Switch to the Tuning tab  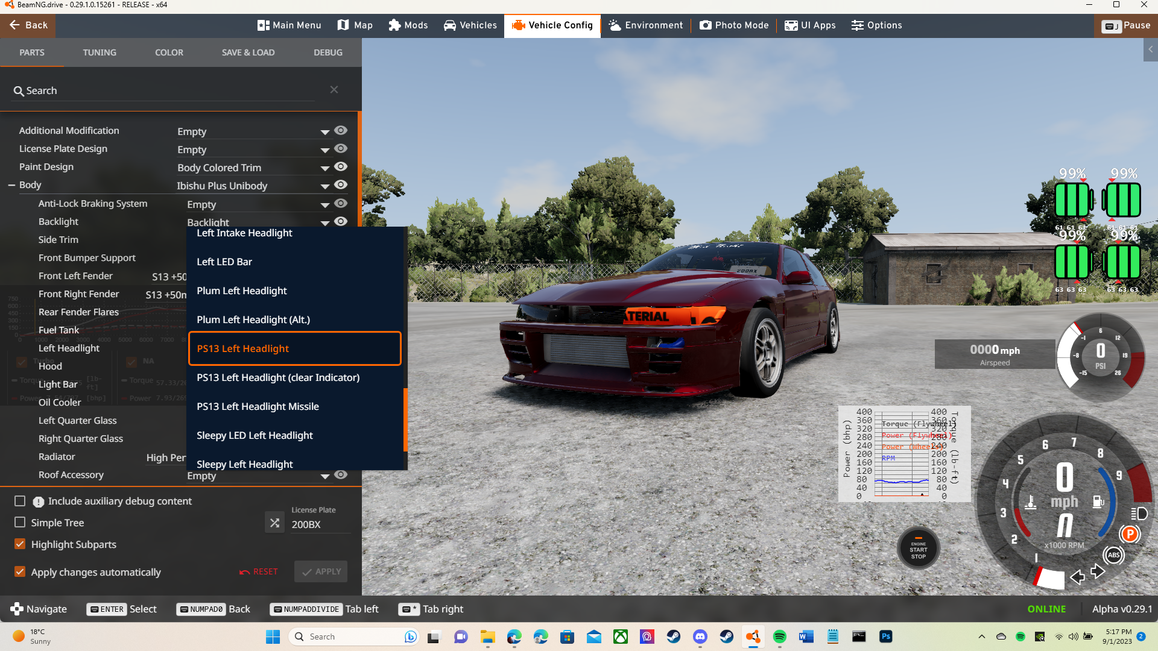[100, 52]
